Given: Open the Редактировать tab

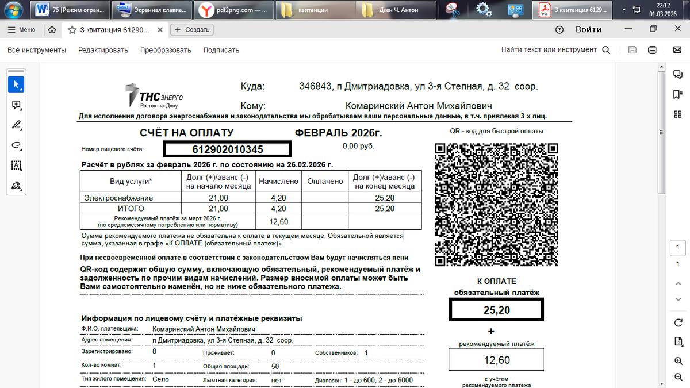Looking at the screenshot, I should [103, 50].
